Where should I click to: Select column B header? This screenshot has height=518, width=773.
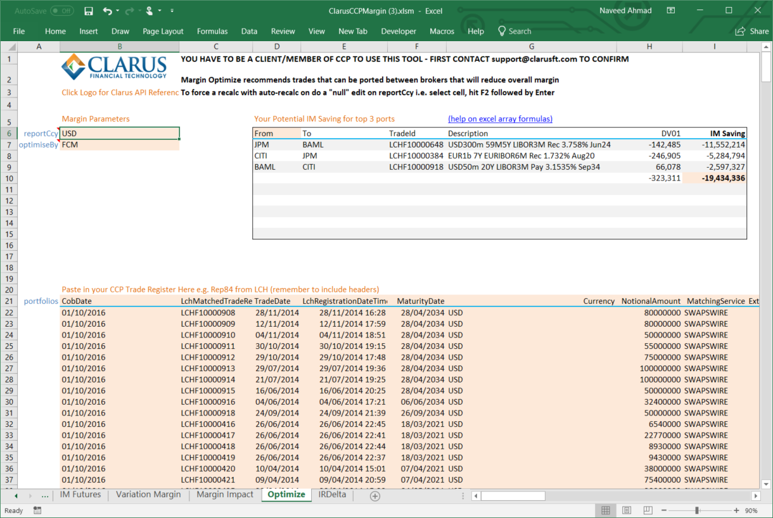[120, 47]
